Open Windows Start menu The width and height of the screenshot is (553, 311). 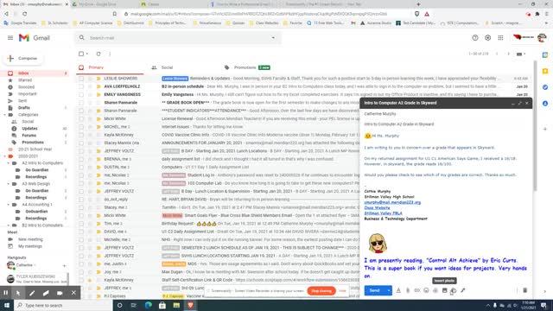[7, 305]
